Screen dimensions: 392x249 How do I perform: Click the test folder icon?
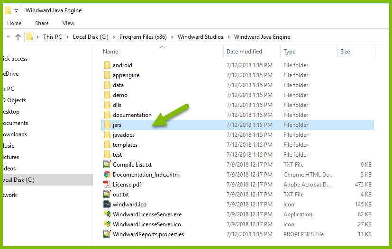(107, 155)
